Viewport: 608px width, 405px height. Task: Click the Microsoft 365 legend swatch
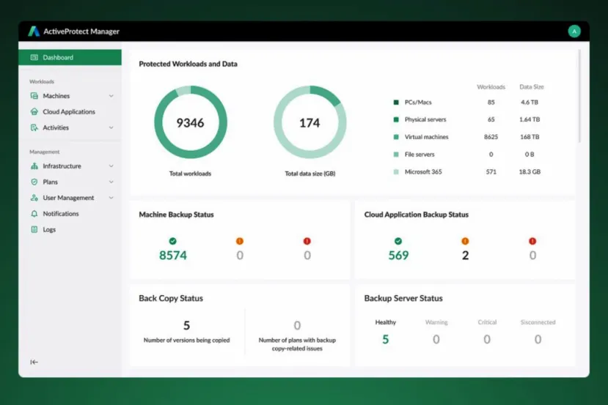click(396, 171)
